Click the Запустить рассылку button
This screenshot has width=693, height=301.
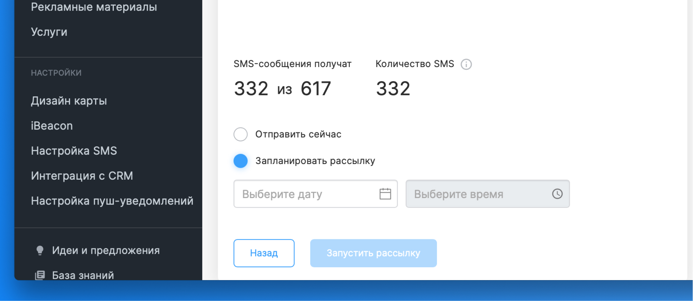[x=373, y=253]
